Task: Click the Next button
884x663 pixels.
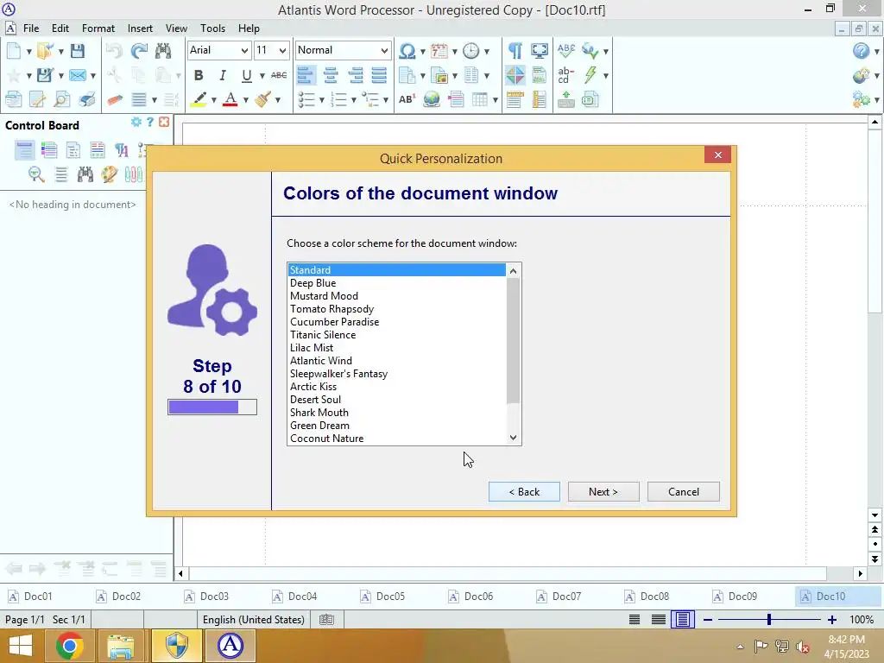Action: point(603,491)
